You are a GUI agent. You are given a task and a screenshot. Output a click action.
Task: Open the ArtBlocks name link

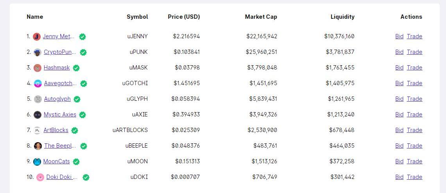pos(56,130)
